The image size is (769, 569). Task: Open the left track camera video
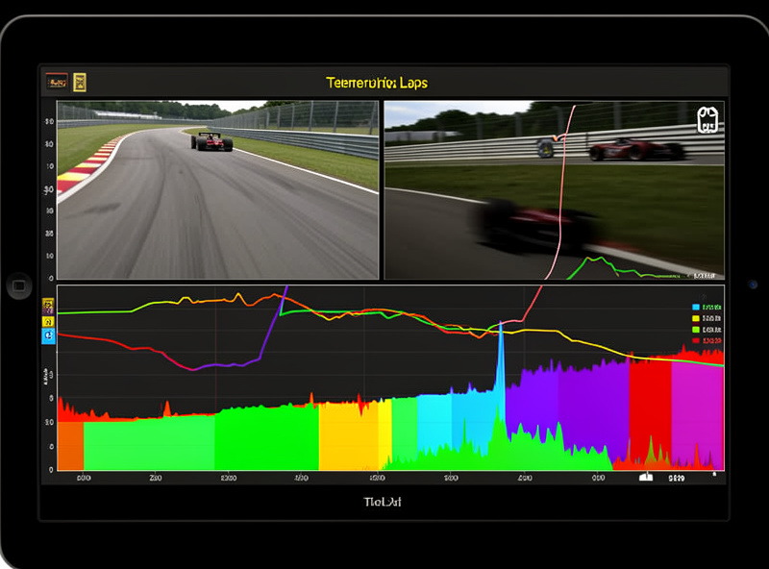point(218,190)
